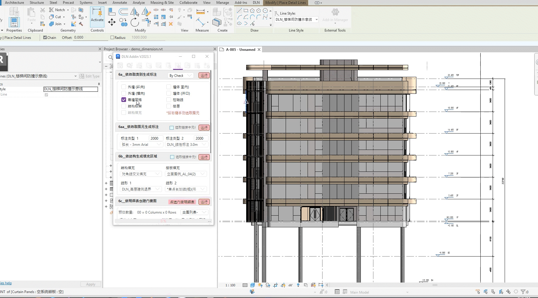Open the 立面图例_AL_04(2) dropdown
The image size is (538, 298).
click(x=186, y=174)
